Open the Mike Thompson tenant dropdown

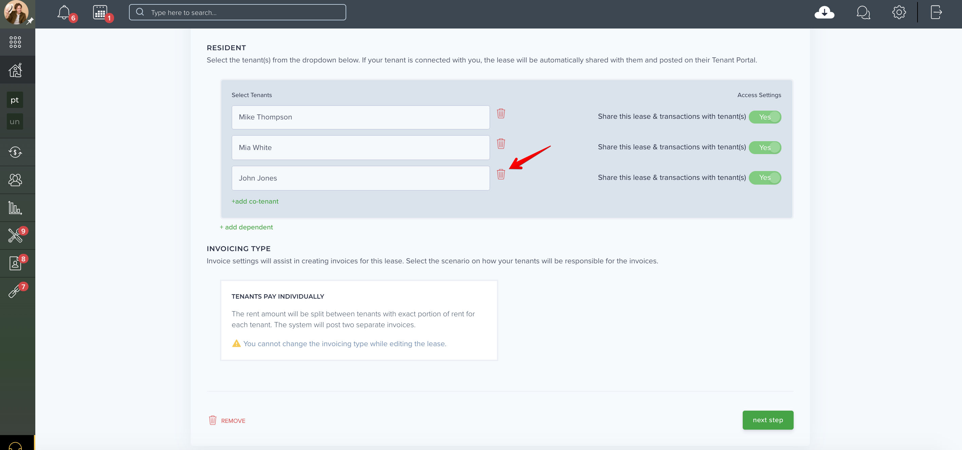point(360,117)
